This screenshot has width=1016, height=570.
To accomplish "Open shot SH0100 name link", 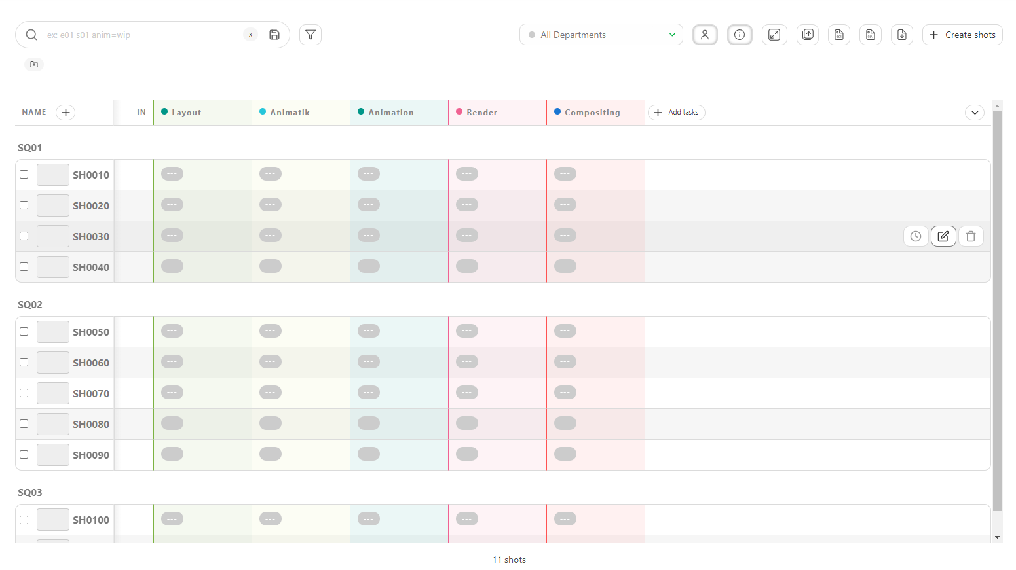I will pos(91,520).
